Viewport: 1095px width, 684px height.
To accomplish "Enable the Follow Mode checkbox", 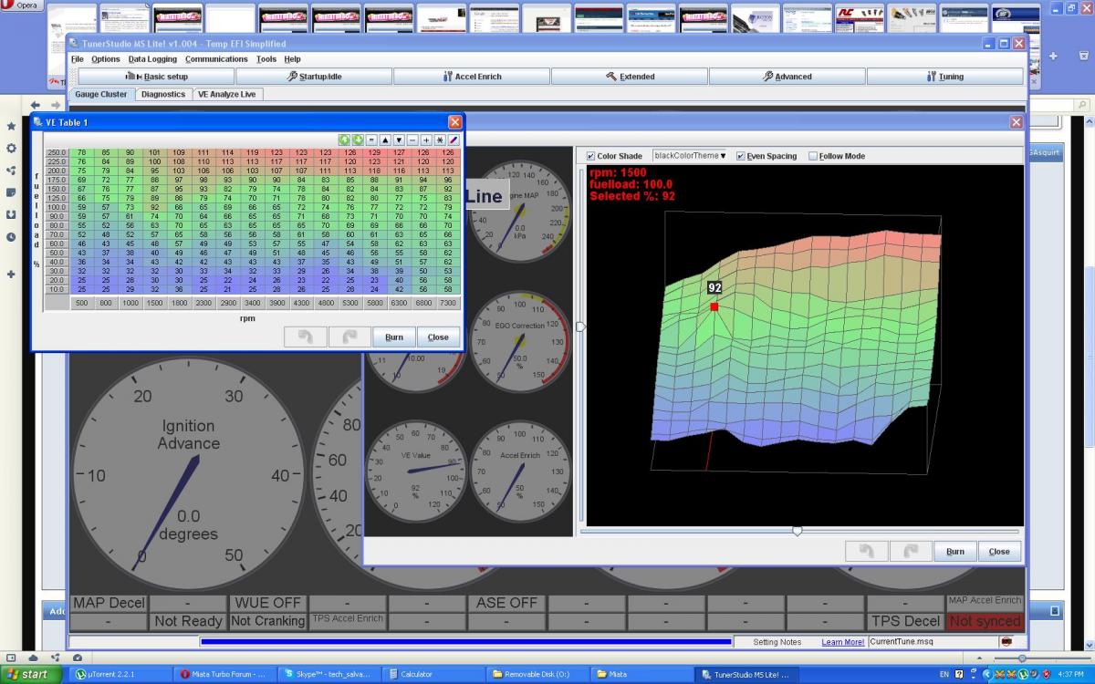I will coord(813,156).
